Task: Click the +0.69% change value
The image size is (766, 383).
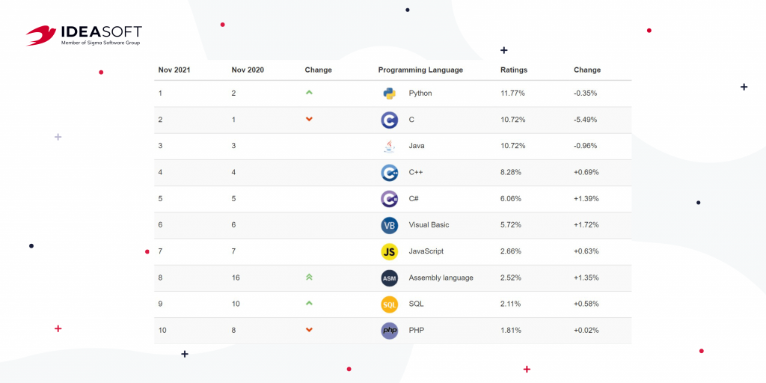Action: (586, 173)
